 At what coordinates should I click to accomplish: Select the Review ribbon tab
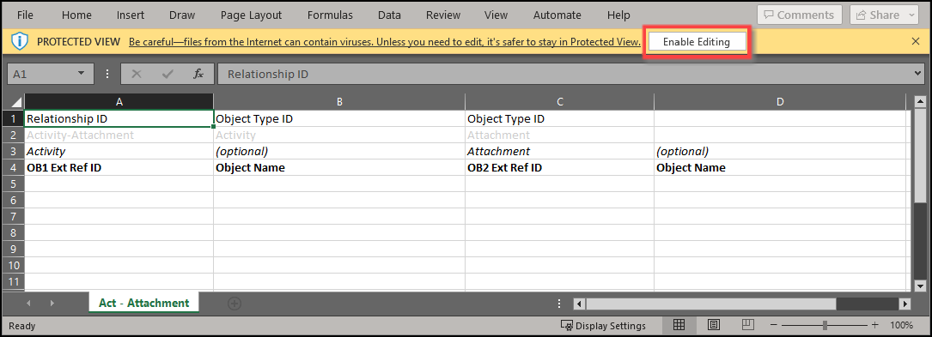(x=443, y=15)
